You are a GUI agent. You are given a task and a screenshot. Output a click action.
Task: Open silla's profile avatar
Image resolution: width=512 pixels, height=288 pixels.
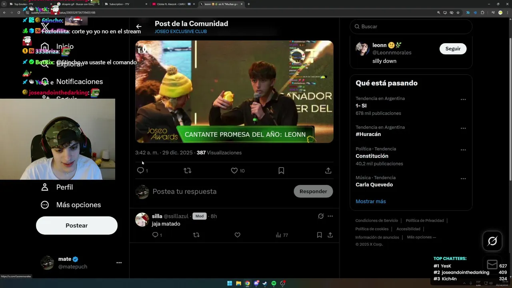point(142,220)
